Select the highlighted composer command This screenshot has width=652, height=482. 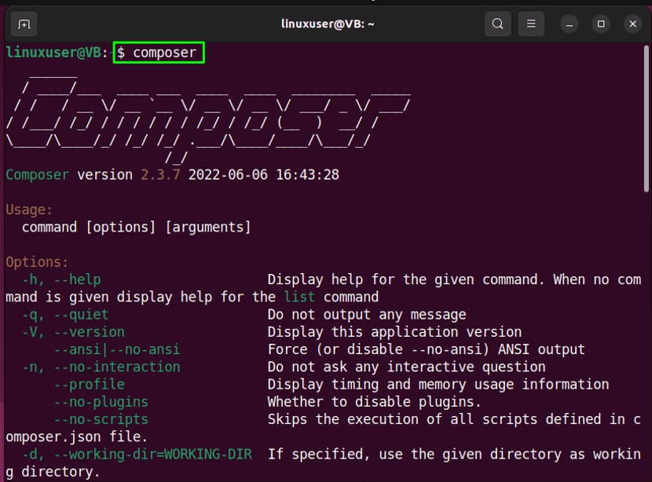157,53
